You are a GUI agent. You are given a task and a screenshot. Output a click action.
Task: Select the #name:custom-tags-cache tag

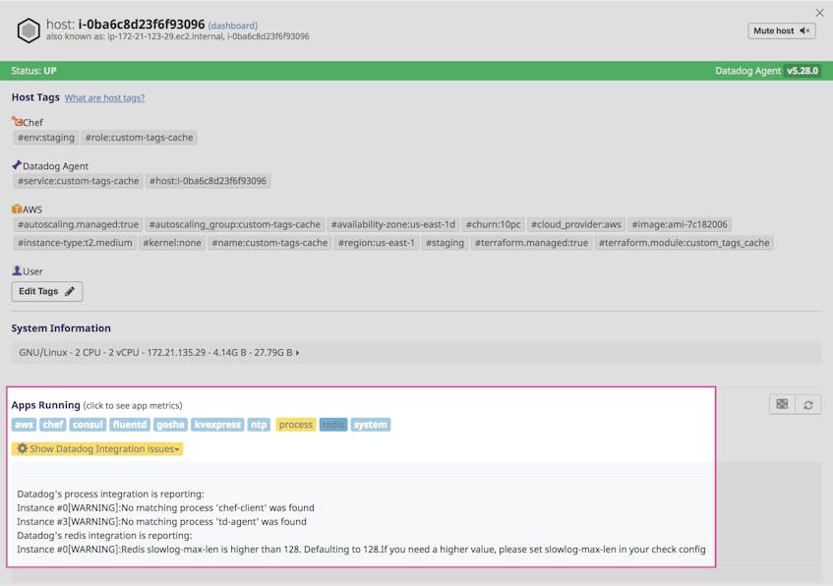tap(269, 243)
